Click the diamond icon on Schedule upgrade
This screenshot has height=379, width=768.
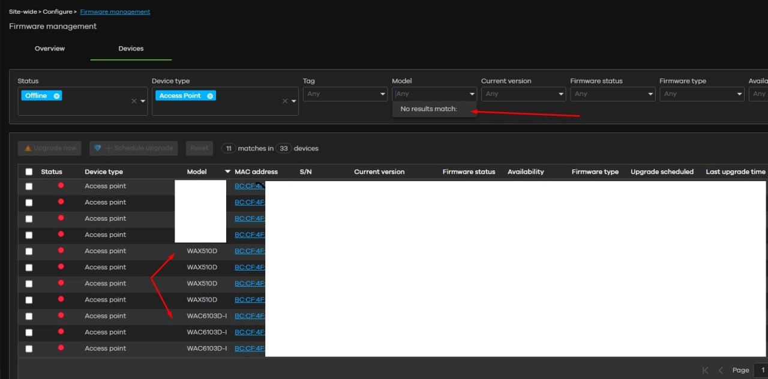pyautogui.click(x=98, y=148)
